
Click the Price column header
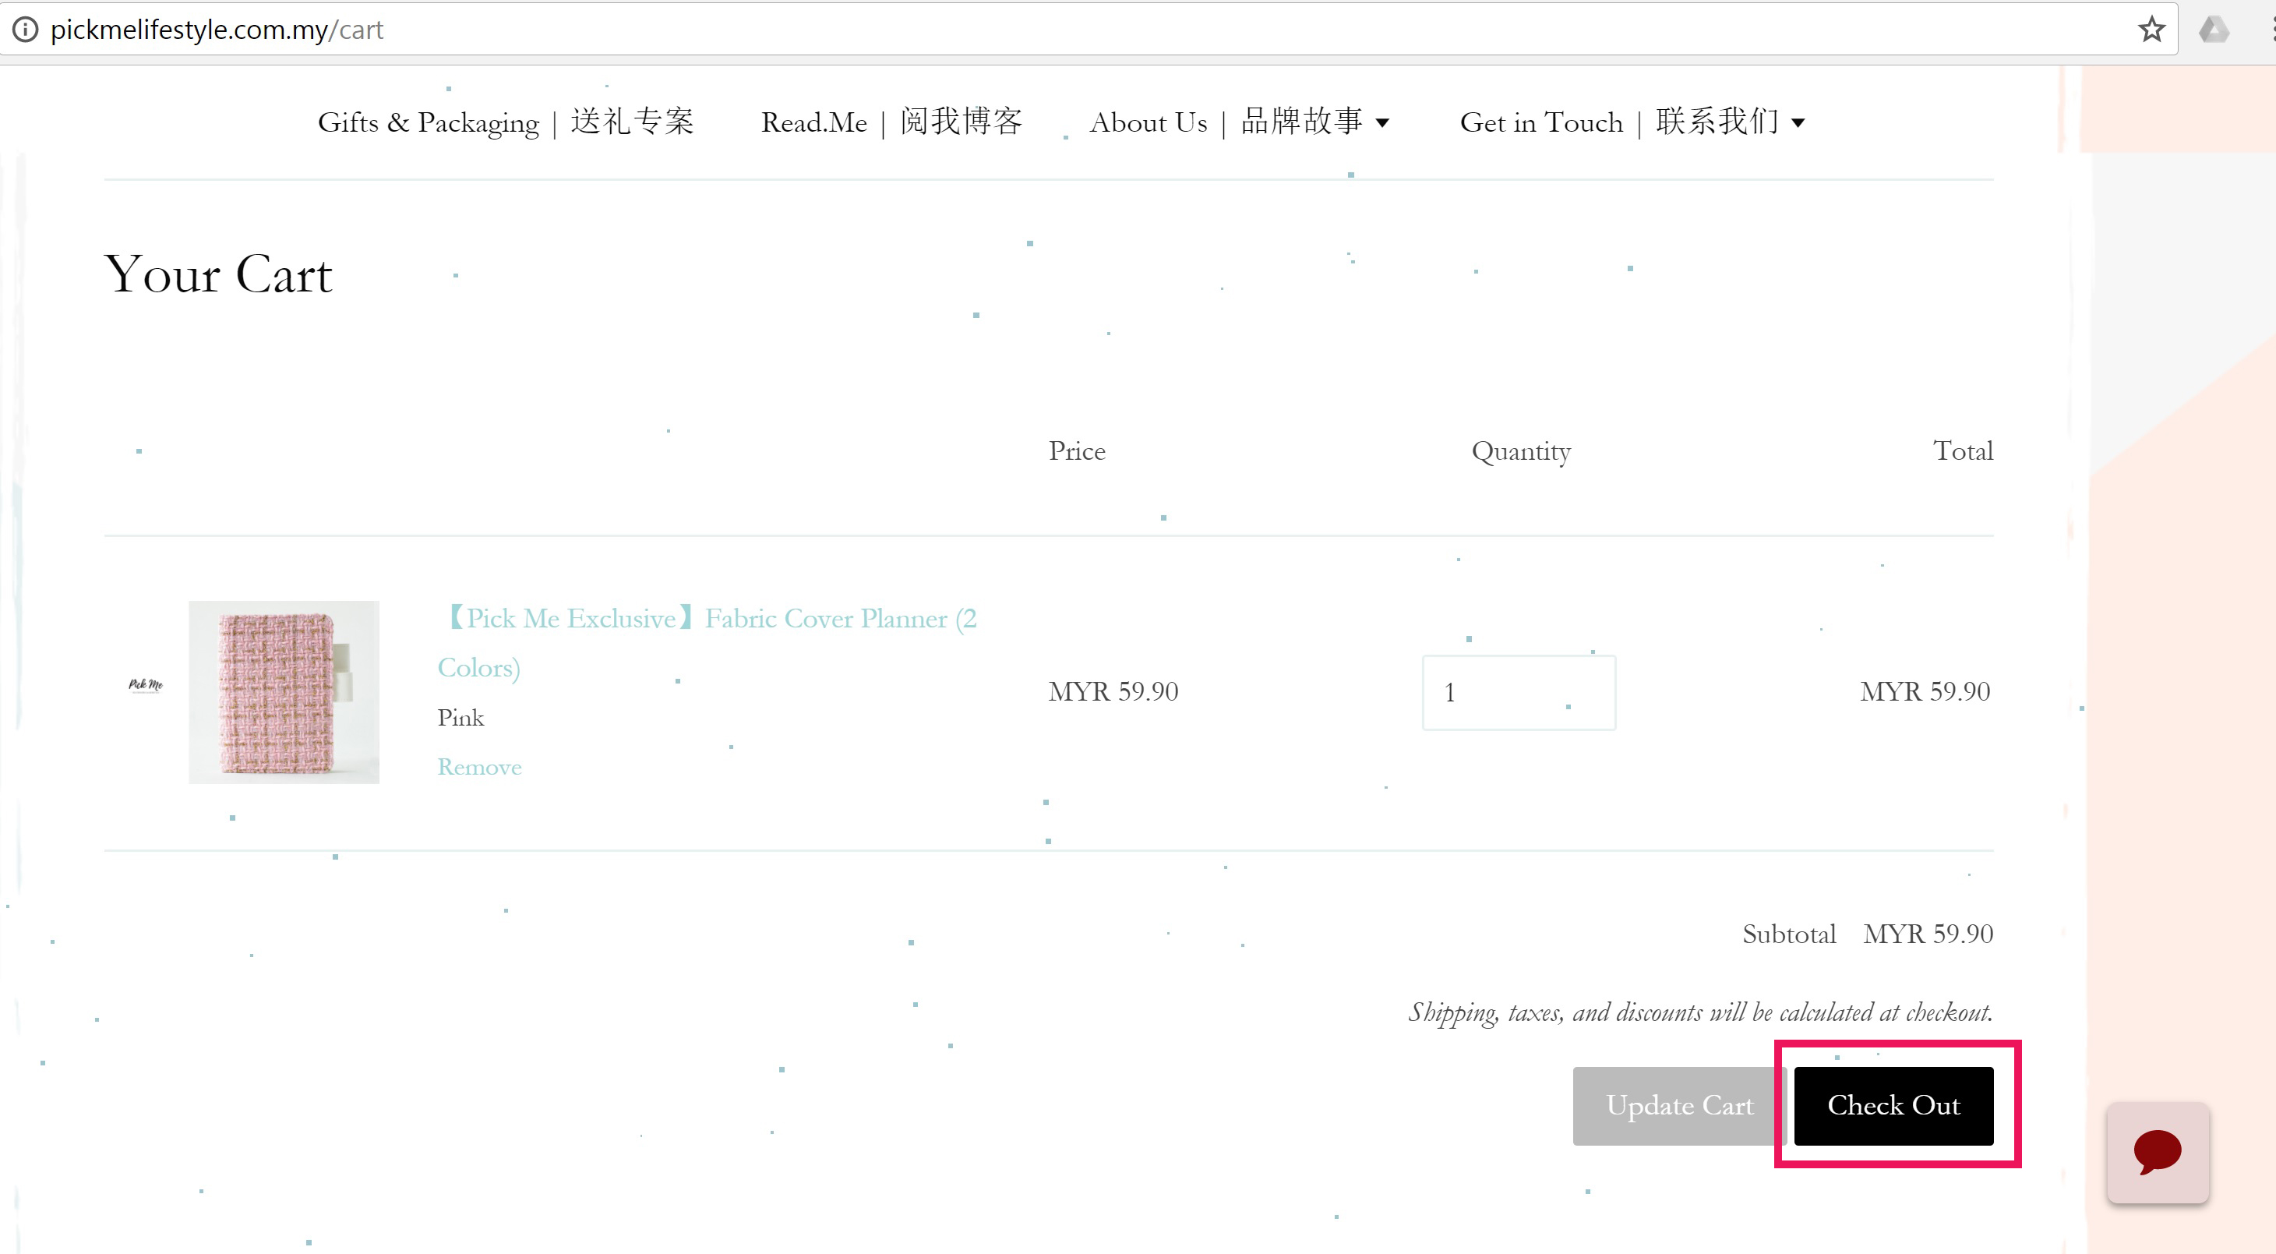point(1076,450)
